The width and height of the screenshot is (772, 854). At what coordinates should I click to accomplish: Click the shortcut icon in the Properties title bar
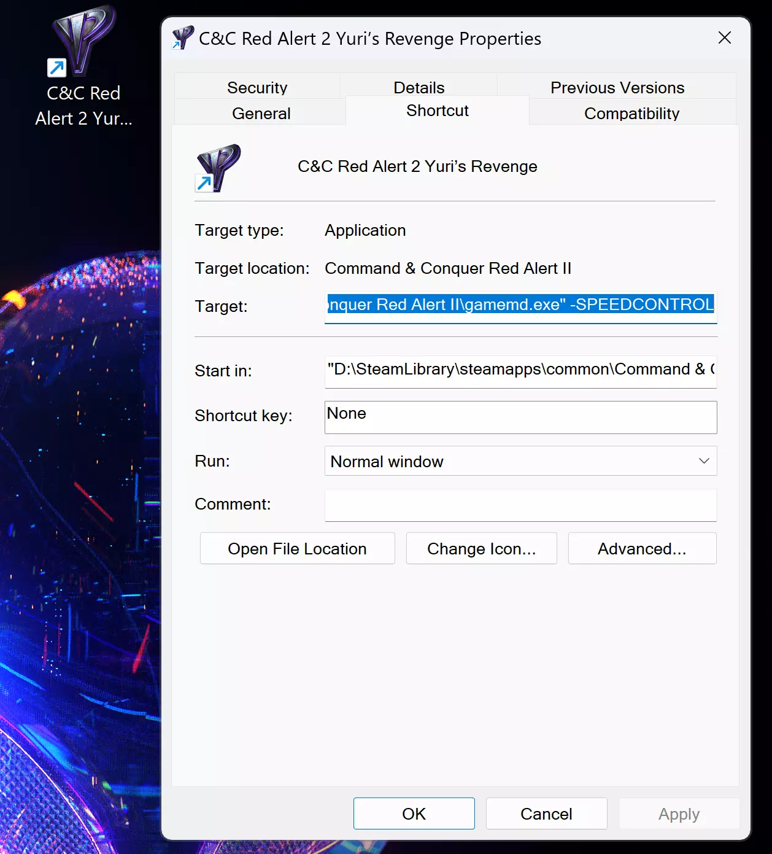click(x=183, y=38)
